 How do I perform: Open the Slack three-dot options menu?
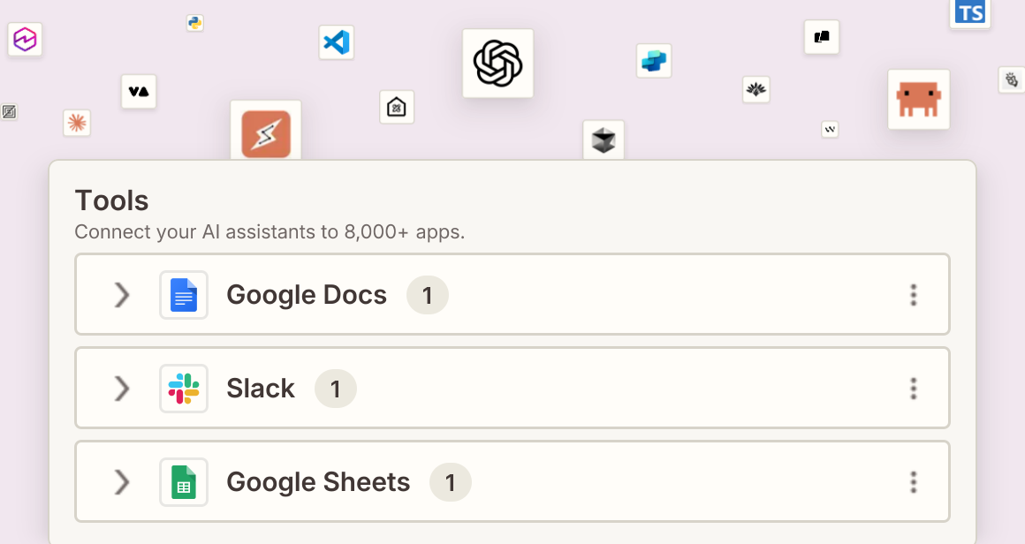pyautogui.click(x=913, y=389)
